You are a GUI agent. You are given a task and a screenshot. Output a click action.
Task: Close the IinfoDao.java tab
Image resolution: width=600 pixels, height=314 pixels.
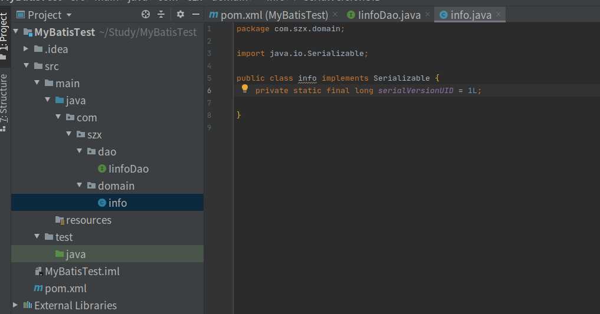[x=427, y=14]
